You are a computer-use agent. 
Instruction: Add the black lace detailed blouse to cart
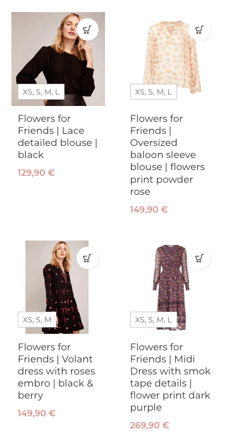pos(87,29)
